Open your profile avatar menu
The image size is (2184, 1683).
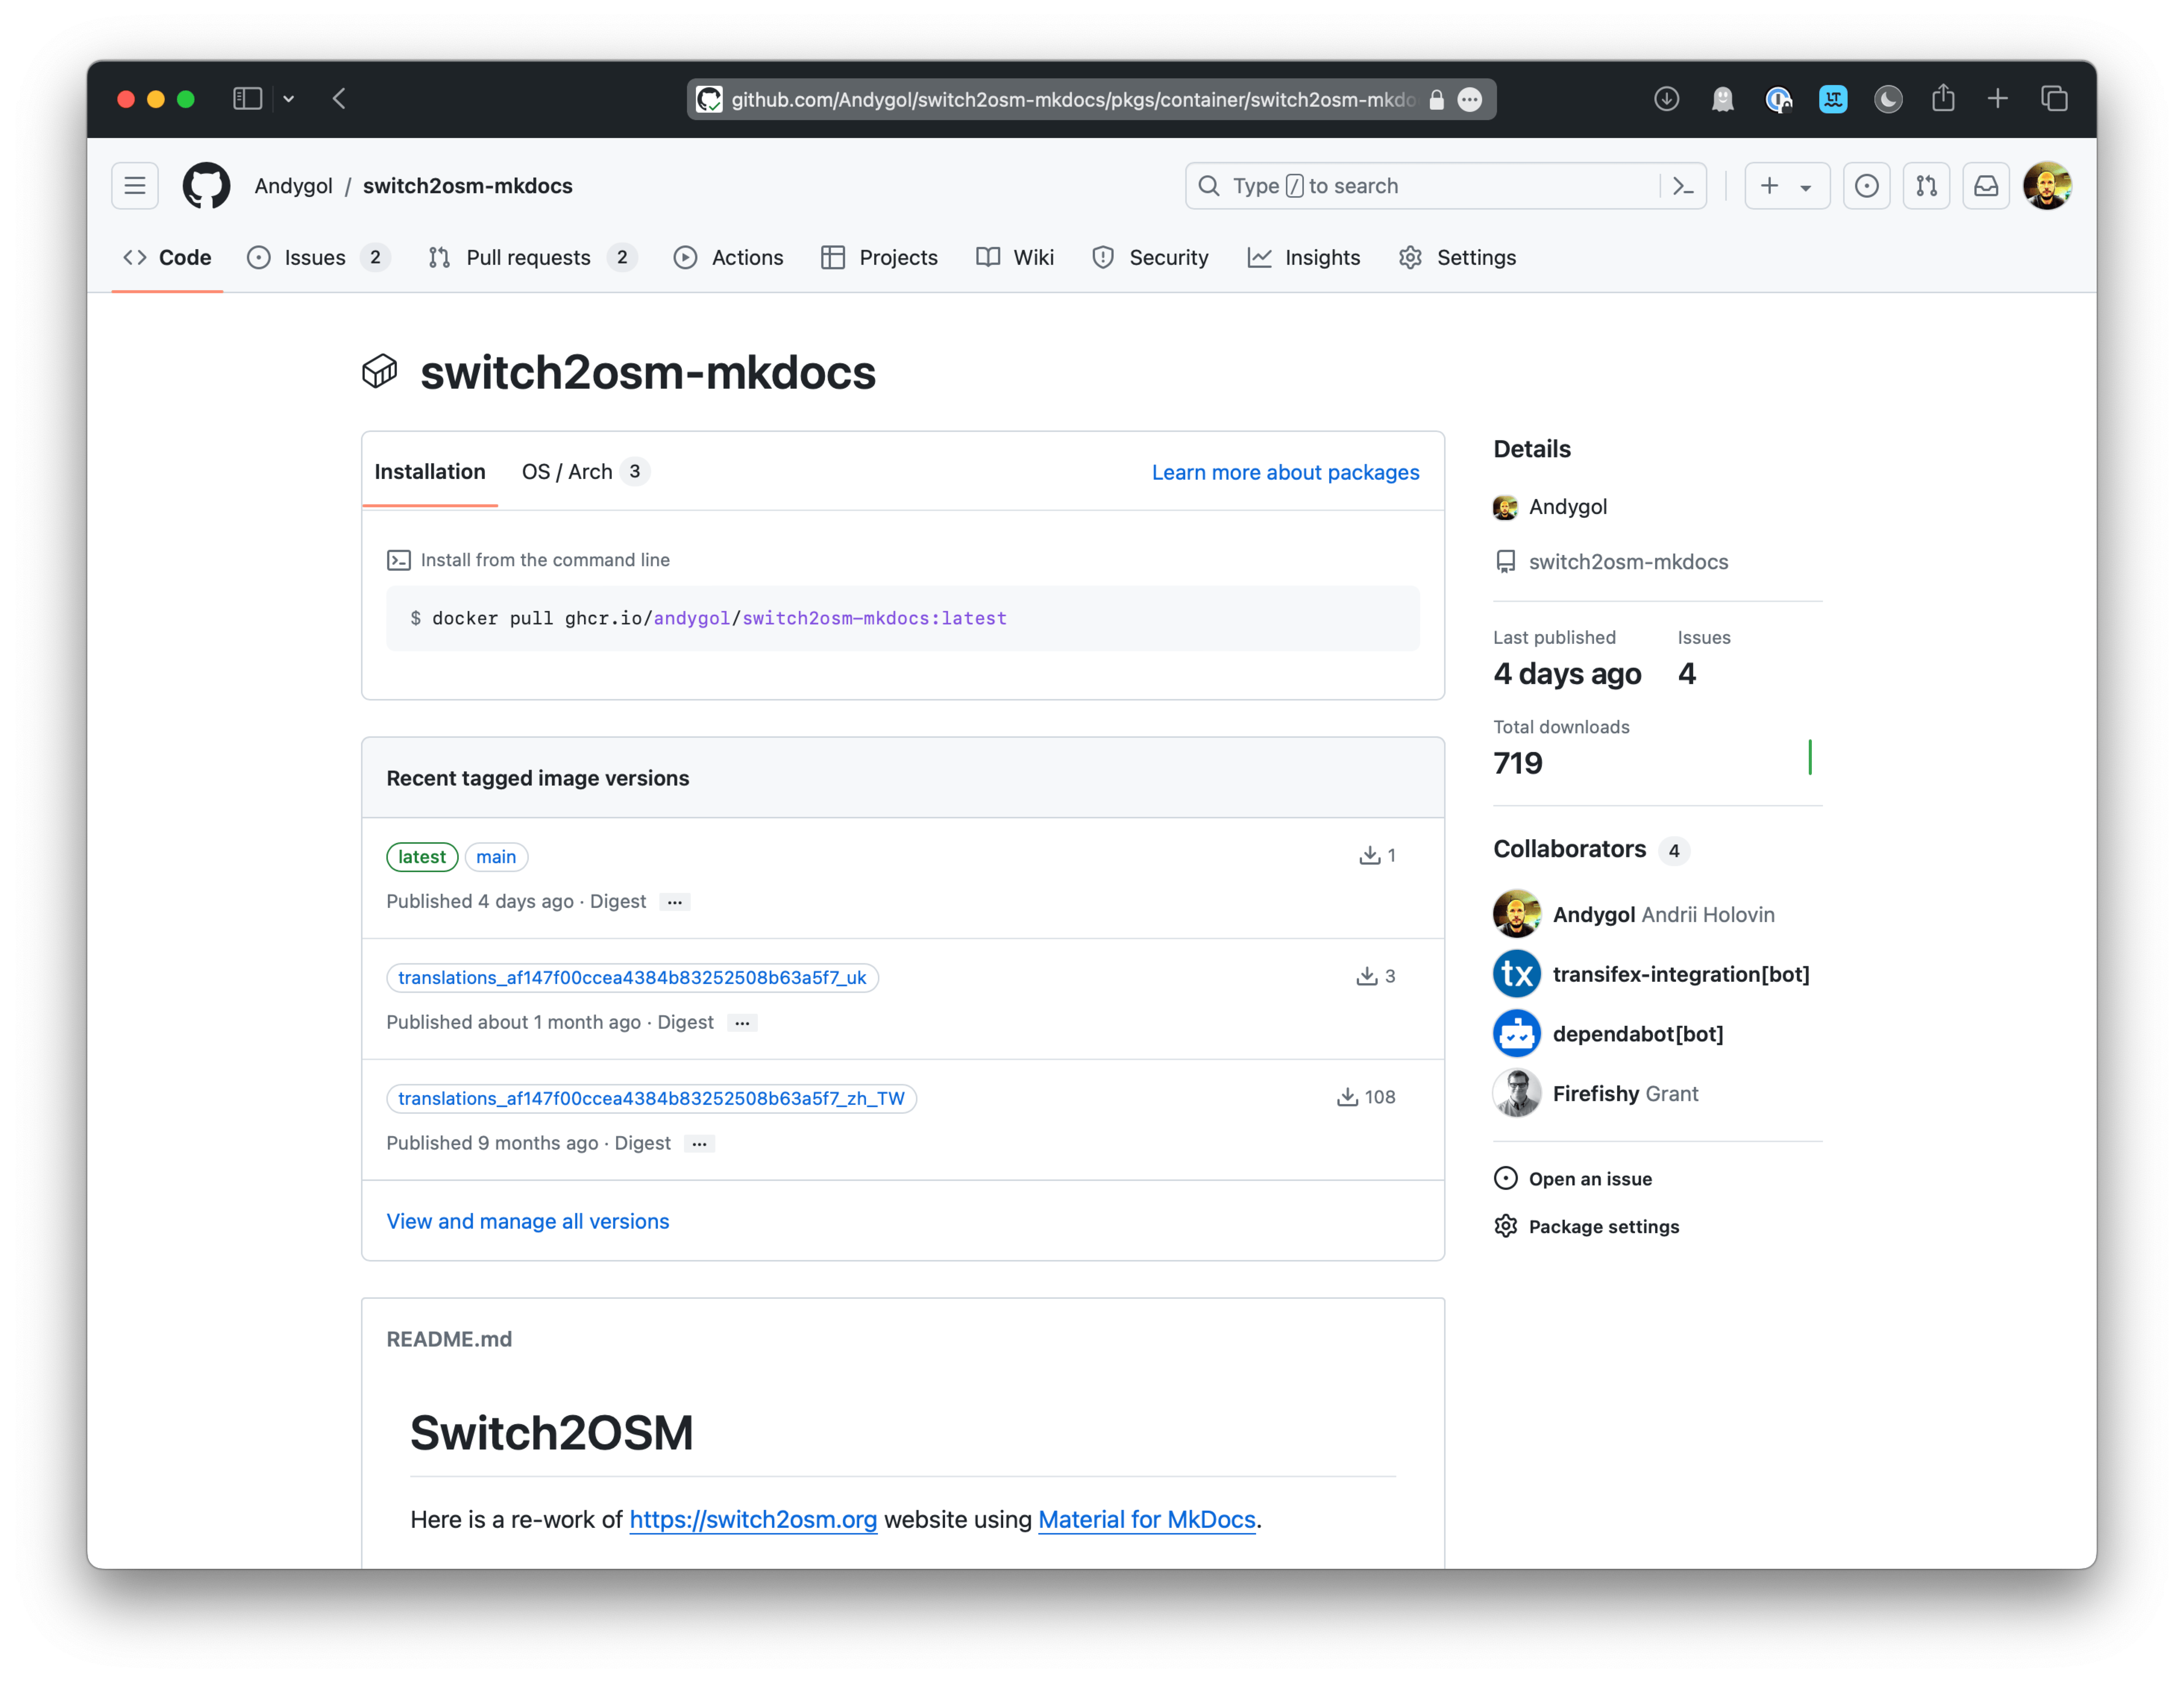click(x=2047, y=186)
